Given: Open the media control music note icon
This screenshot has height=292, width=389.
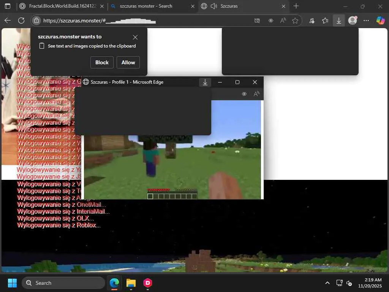Looking at the screenshot, I should pyautogui.click(x=312, y=21).
